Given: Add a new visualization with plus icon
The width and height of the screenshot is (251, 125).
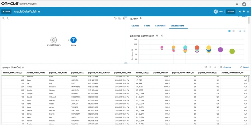Looking at the screenshot, I should pos(229,31).
